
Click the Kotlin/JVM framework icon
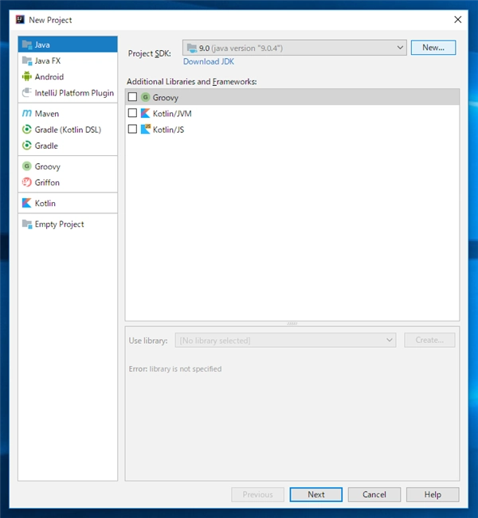pos(145,113)
